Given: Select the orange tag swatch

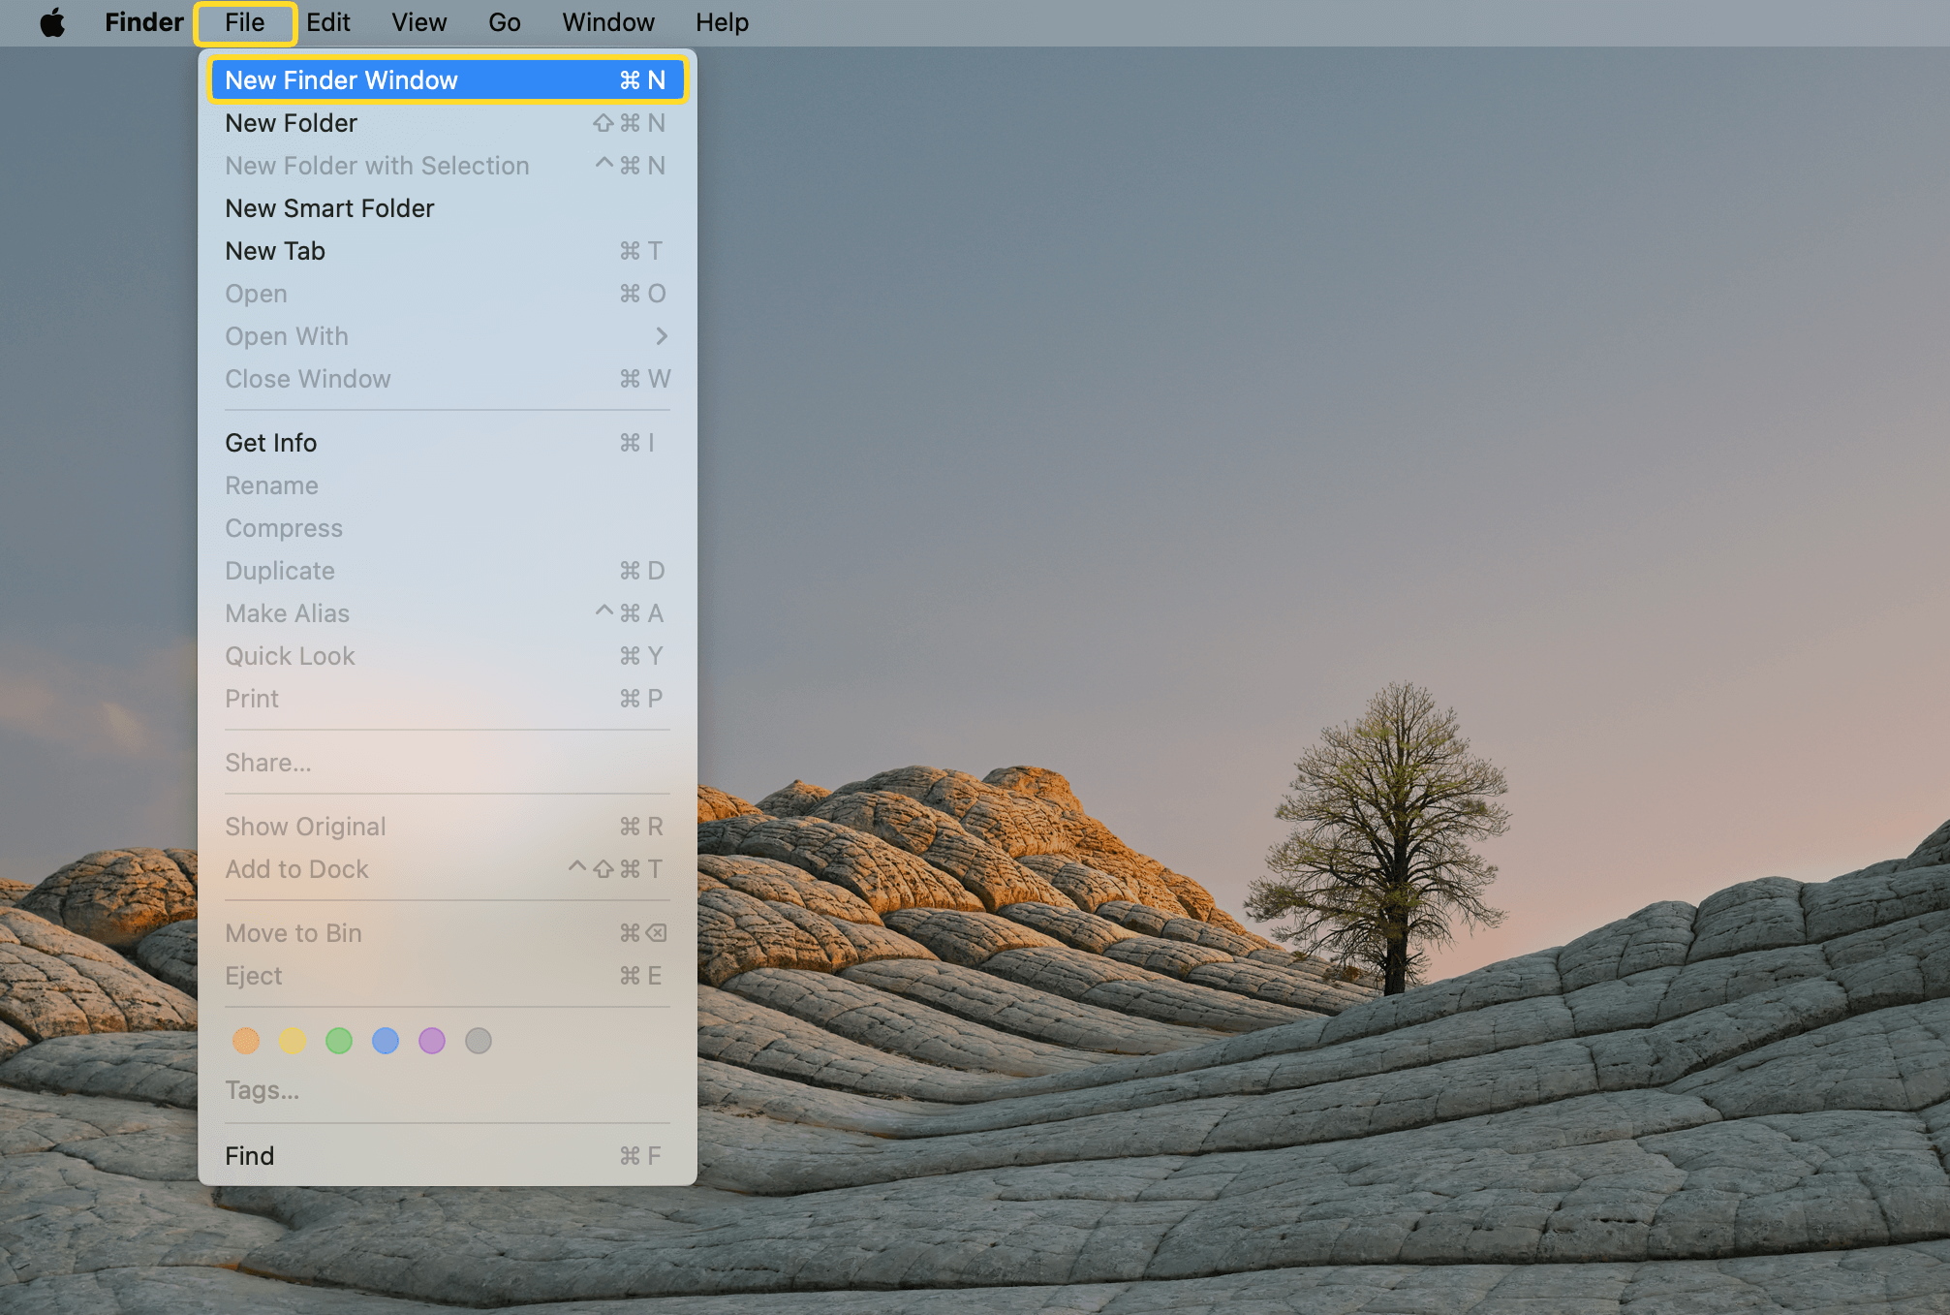Looking at the screenshot, I should (246, 1041).
